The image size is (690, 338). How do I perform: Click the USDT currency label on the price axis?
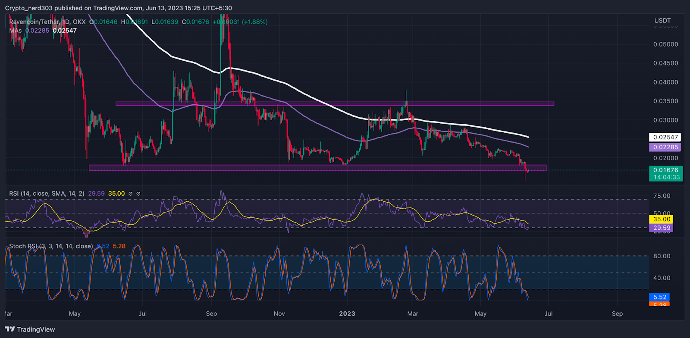pos(662,20)
